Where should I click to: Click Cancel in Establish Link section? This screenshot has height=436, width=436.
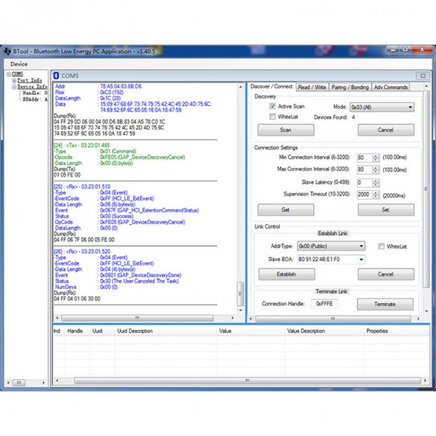385,274
